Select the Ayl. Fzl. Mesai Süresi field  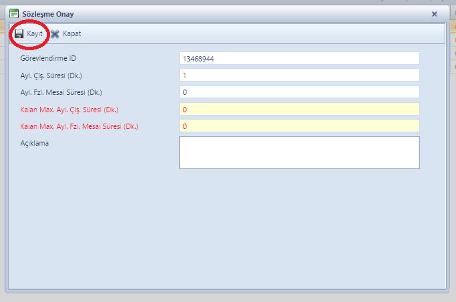pos(299,92)
